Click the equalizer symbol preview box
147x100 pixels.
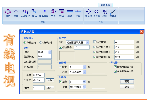tap(98, 84)
